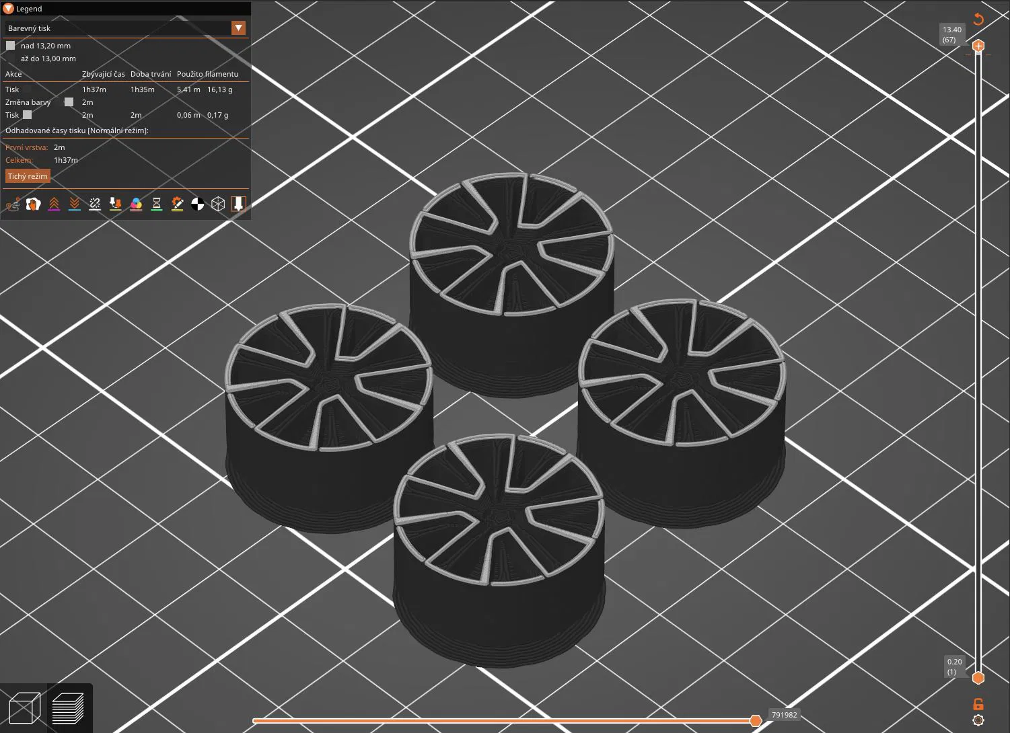
Task: Click the dark swatch beside až do 13,00 mm
Action: [10, 59]
